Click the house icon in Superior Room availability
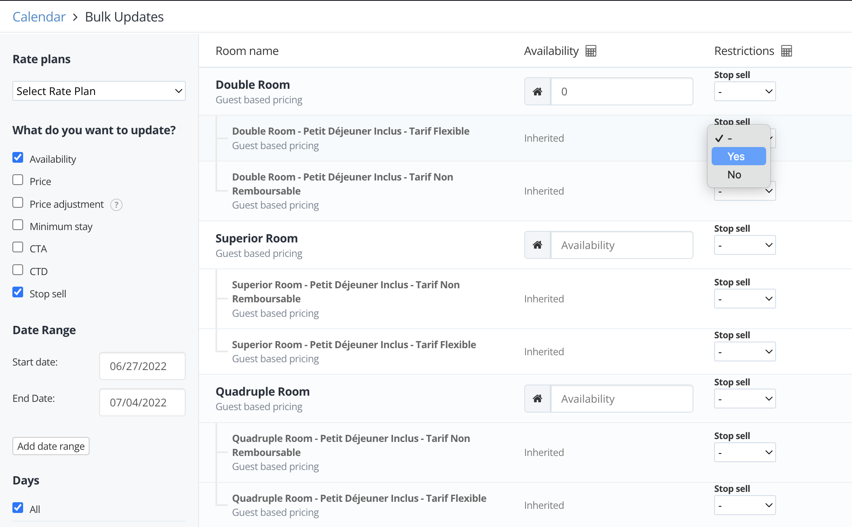Screen dimensions: 852x527 coord(537,245)
